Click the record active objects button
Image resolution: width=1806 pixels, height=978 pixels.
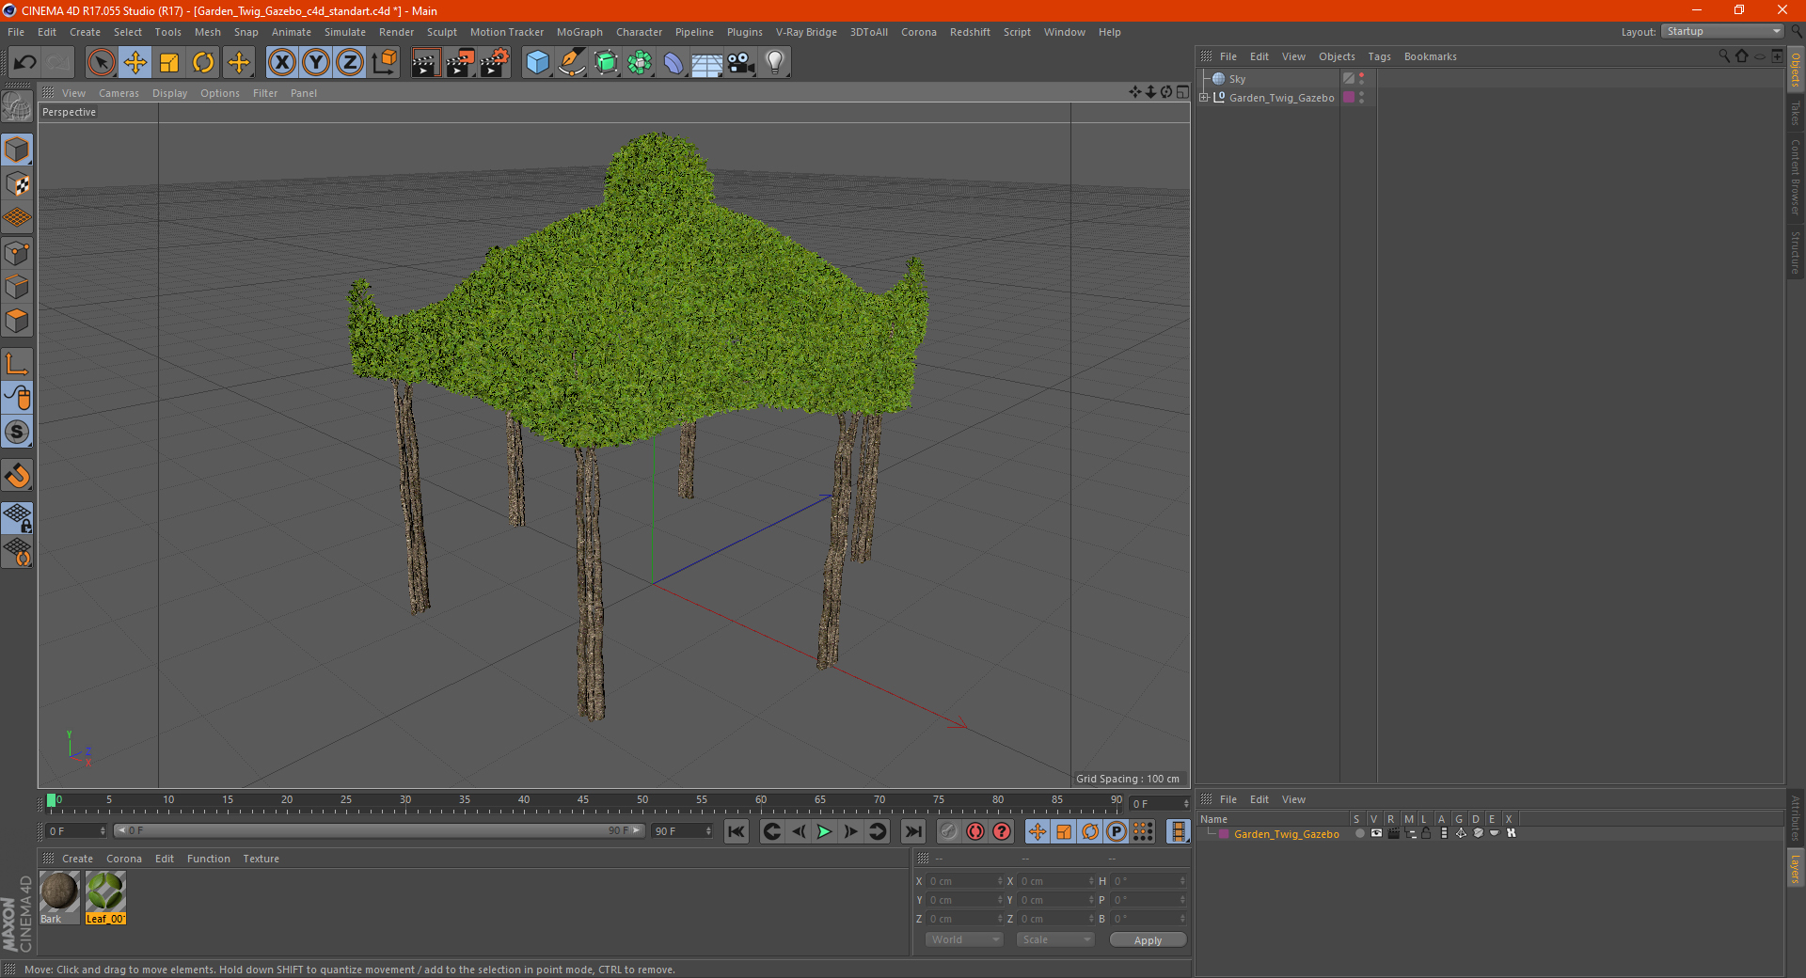[948, 831]
